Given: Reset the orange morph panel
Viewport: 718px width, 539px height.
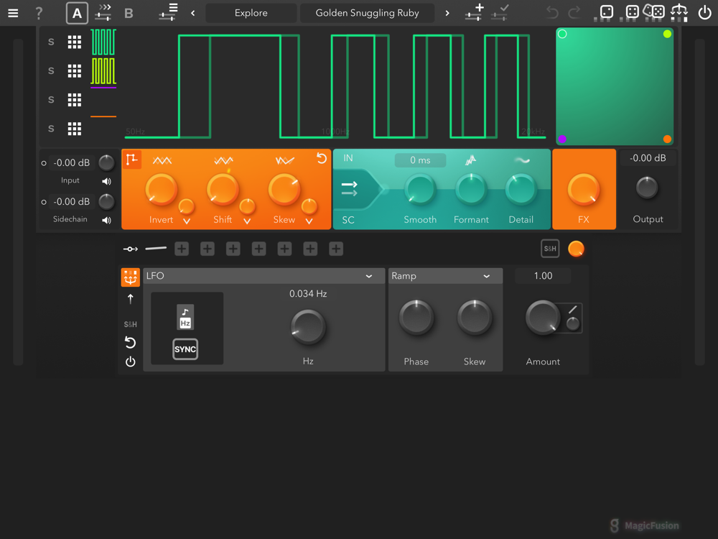Looking at the screenshot, I should [321, 159].
